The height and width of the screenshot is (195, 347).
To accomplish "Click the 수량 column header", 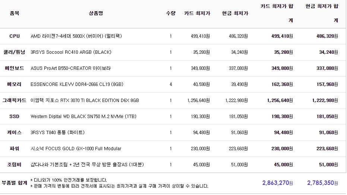I will click(x=171, y=13).
